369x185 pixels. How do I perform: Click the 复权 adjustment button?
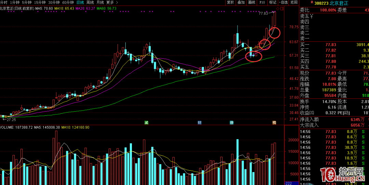tap(230, 2)
